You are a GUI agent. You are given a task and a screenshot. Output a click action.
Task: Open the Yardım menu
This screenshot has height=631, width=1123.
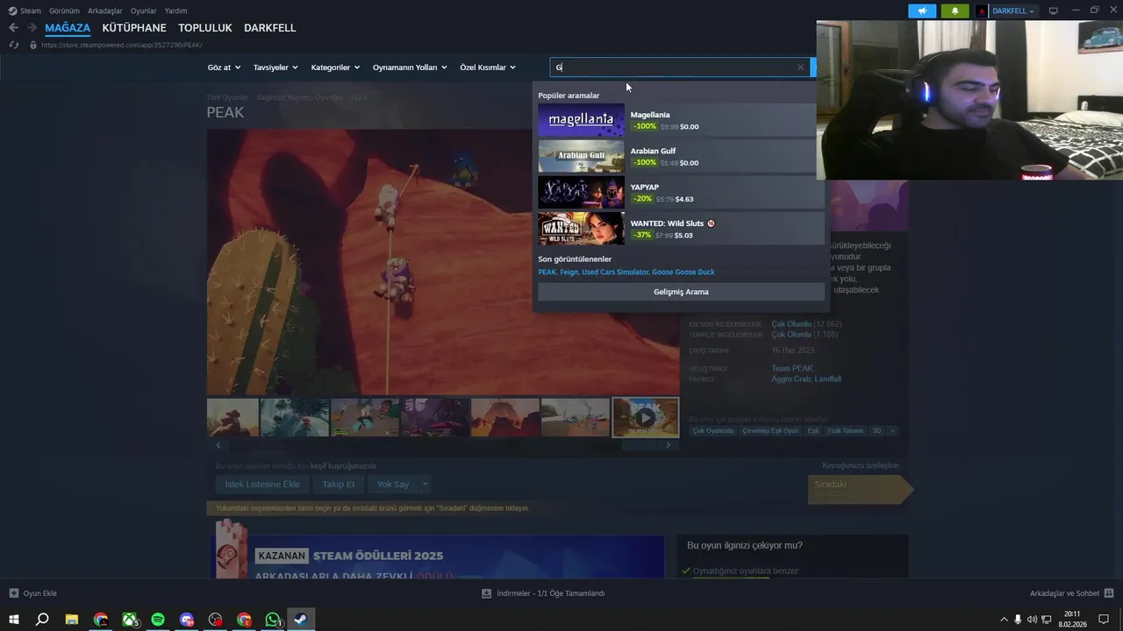(176, 11)
